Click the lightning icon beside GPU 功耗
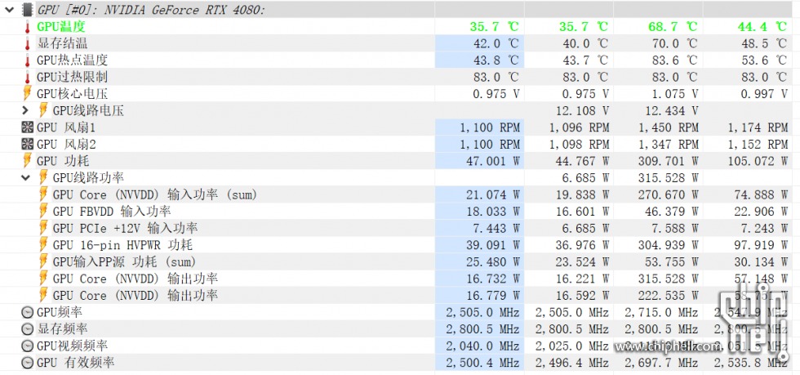The image size is (800, 375). [27, 161]
